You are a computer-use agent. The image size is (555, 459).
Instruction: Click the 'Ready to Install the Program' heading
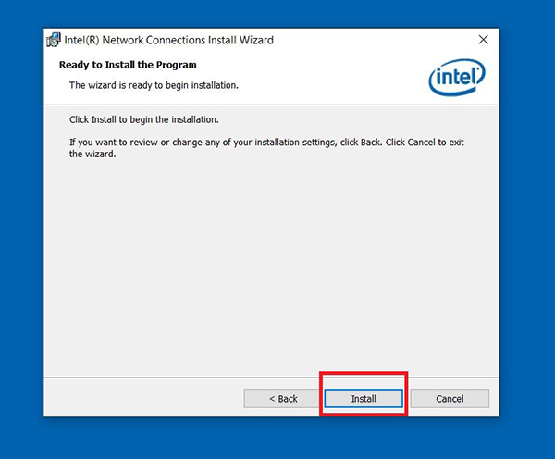[x=128, y=65]
